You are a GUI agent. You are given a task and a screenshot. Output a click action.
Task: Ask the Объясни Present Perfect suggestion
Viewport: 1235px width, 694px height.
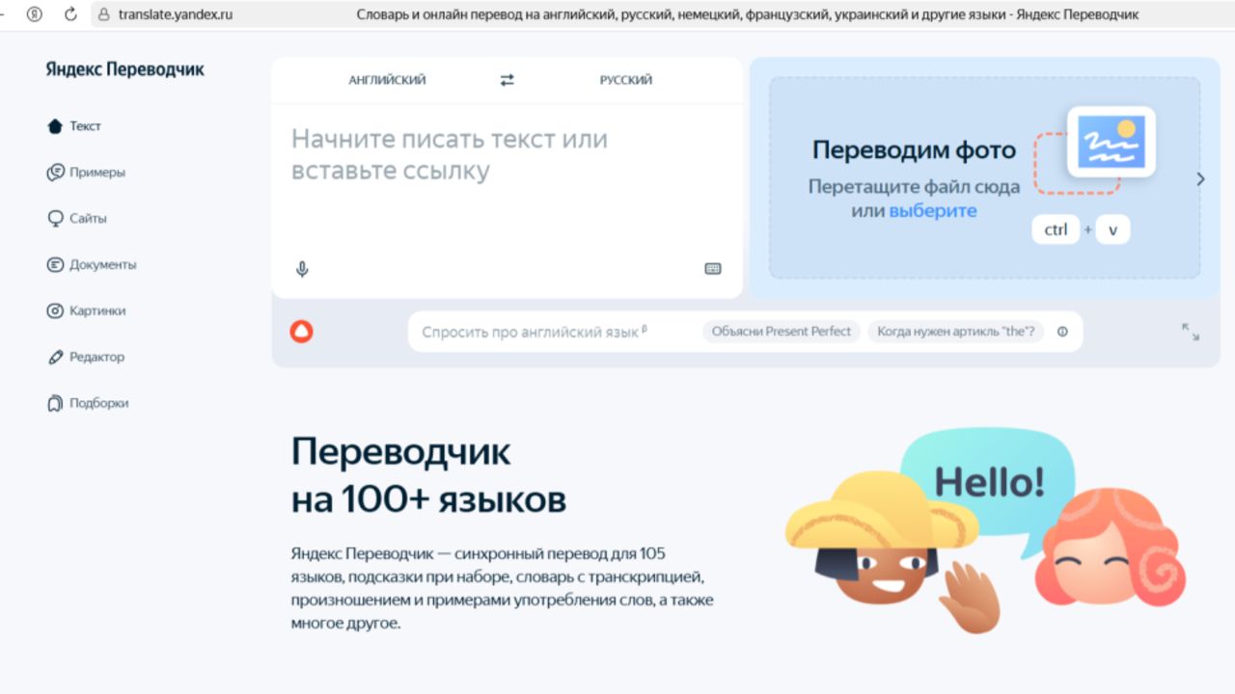[783, 331]
